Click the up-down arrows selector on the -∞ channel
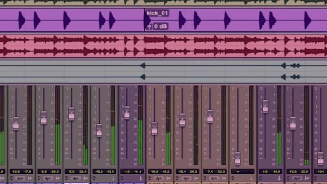The width and height of the screenshot is (327, 184). [x=233, y=178]
